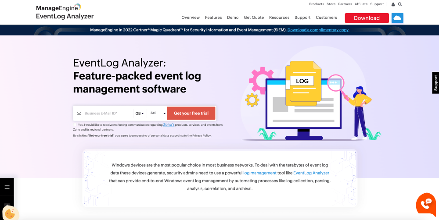This screenshot has width=439, height=220.
Task: Open the user account icon
Action: (x=393, y=4)
